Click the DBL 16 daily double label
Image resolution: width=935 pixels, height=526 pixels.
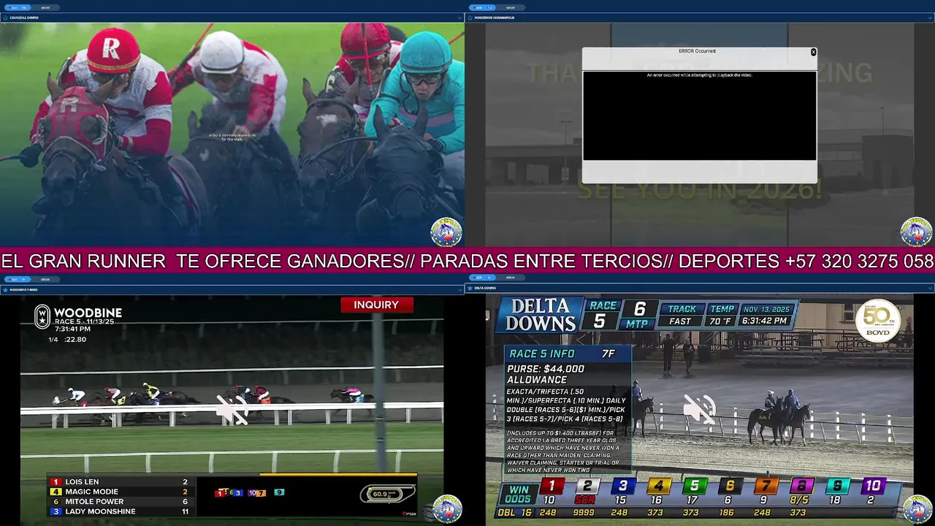tap(515, 513)
